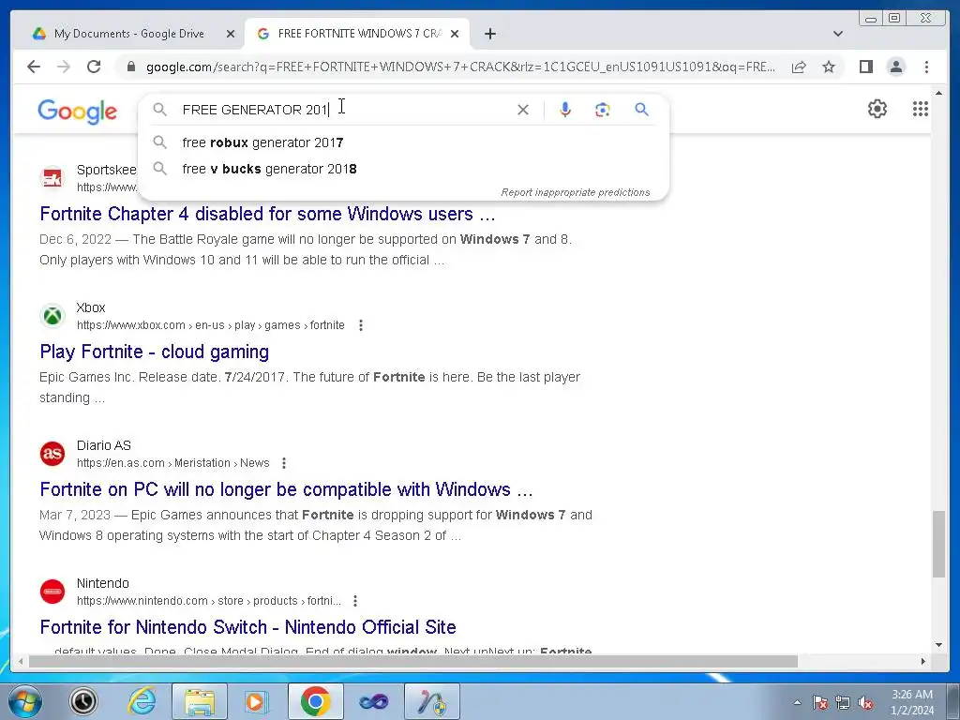Open the Windows Start menu
Image resolution: width=960 pixels, height=720 pixels.
pos(24,701)
